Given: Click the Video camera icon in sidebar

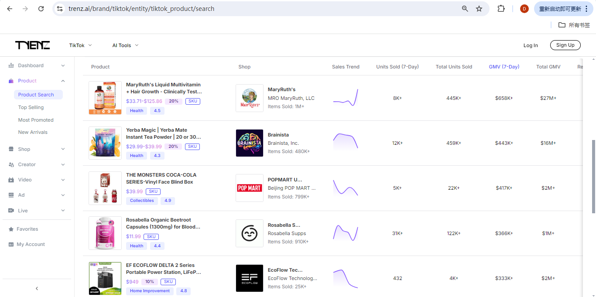Looking at the screenshot, I should click(x=11, y=180).
